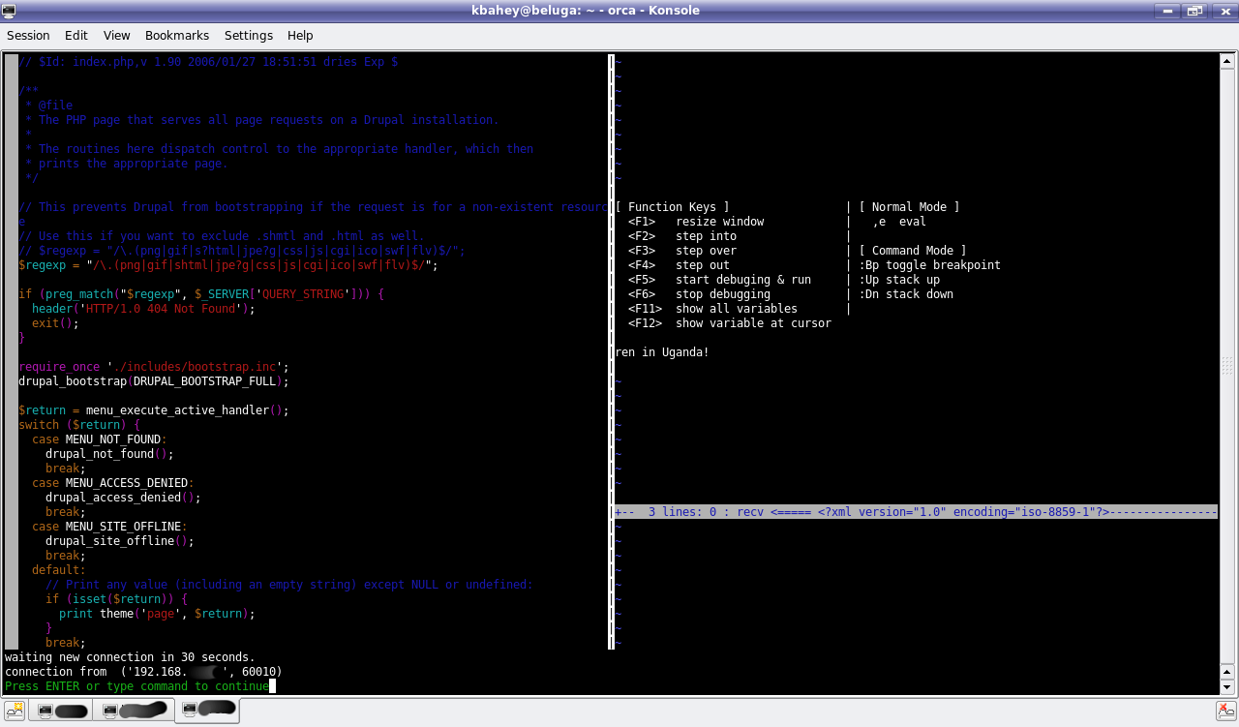Click ':Bp toggle breakpoint' entry

coord(929,265)
